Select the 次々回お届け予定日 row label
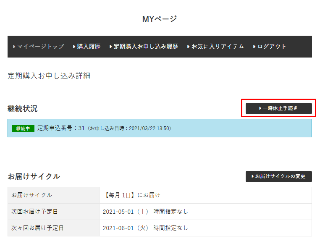 click(x=37, y=228)
